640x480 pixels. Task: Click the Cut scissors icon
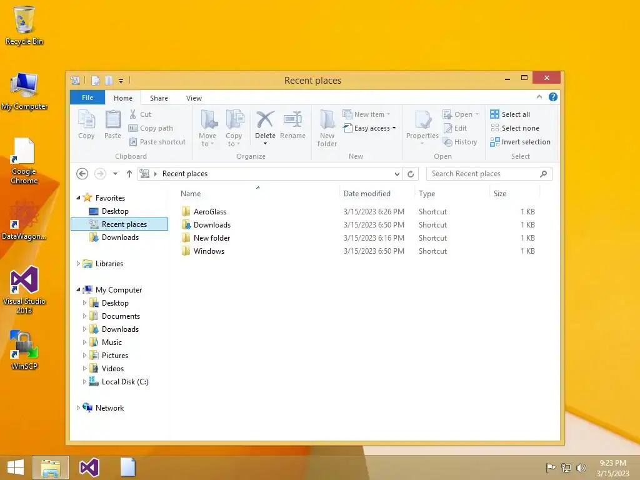click(x=132, y=114)
